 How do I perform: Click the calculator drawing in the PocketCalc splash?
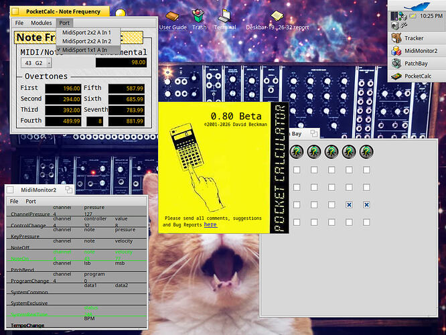click(187, 147)
